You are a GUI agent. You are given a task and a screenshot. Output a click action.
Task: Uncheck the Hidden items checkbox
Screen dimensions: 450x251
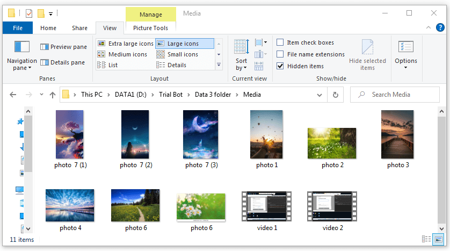pos(280,66)
